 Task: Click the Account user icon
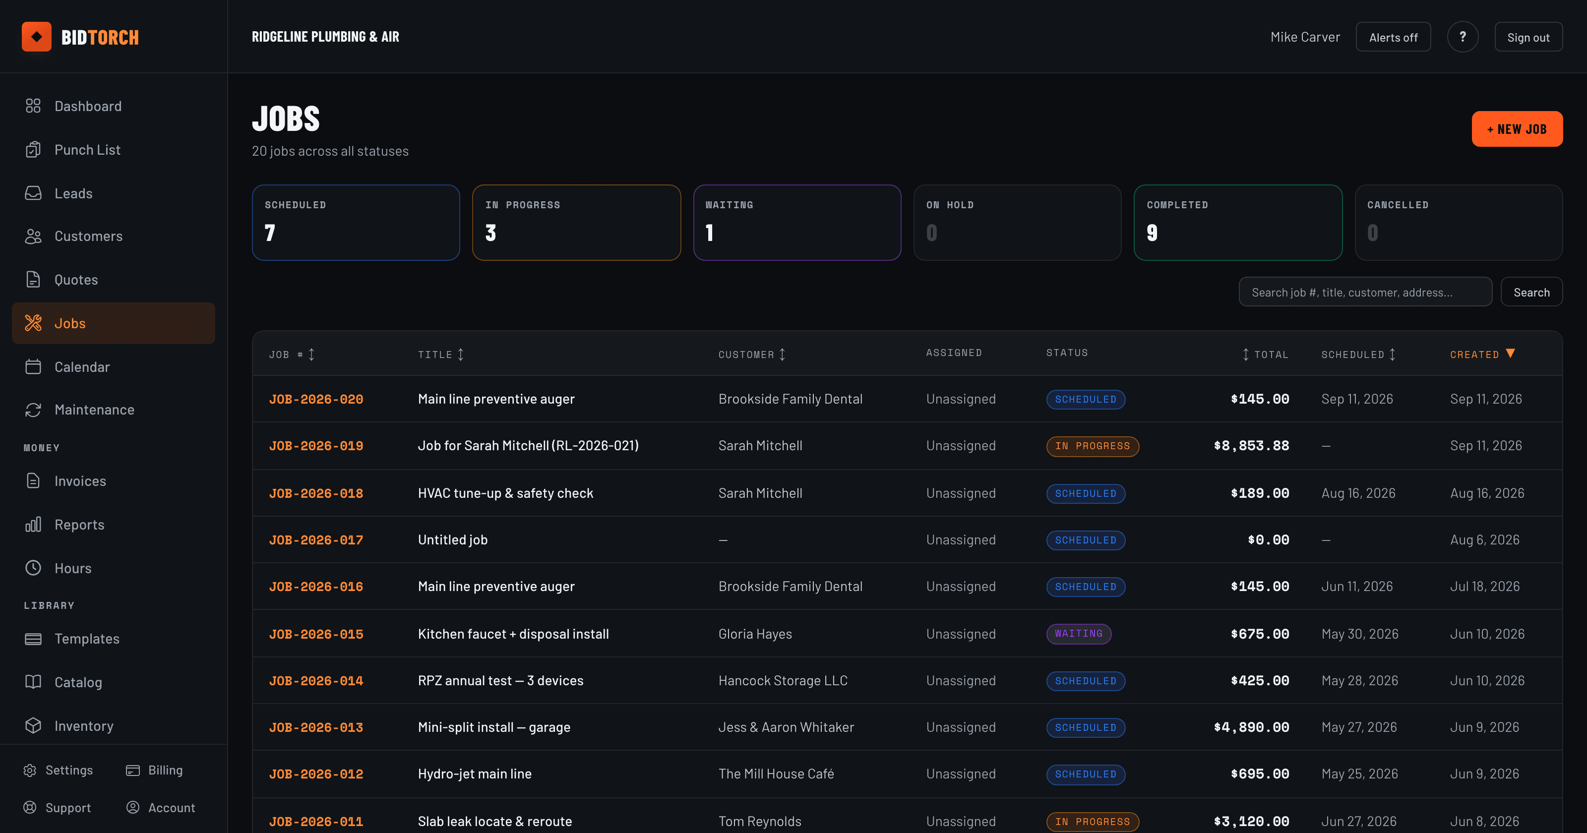click(132, 807)
